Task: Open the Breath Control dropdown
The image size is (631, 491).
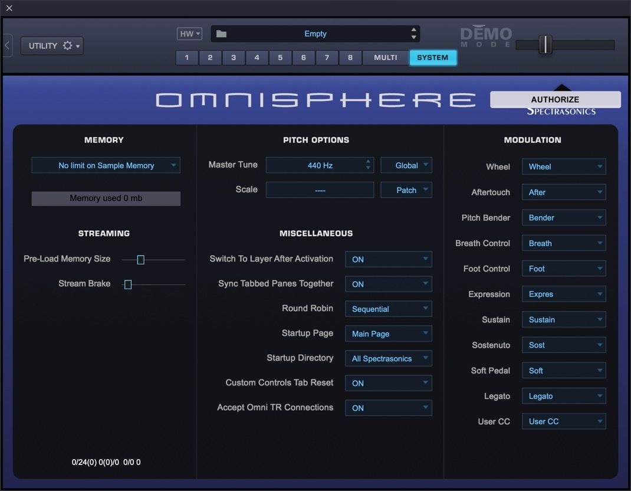Action: (x=564, y=243)
